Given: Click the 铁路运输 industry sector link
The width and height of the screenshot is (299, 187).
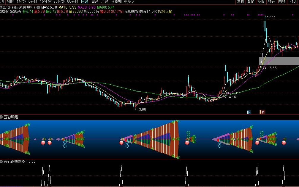Looking at the screenshot, I should (165, 12).
